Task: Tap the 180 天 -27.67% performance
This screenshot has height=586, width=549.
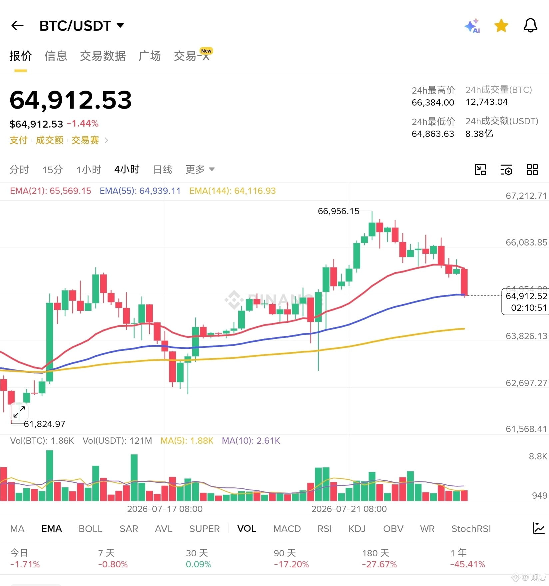Action: (x=379, y=558)
